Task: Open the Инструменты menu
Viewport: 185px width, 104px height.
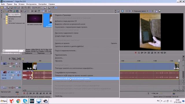Action: pyautogui.click(x=32, y=4)
